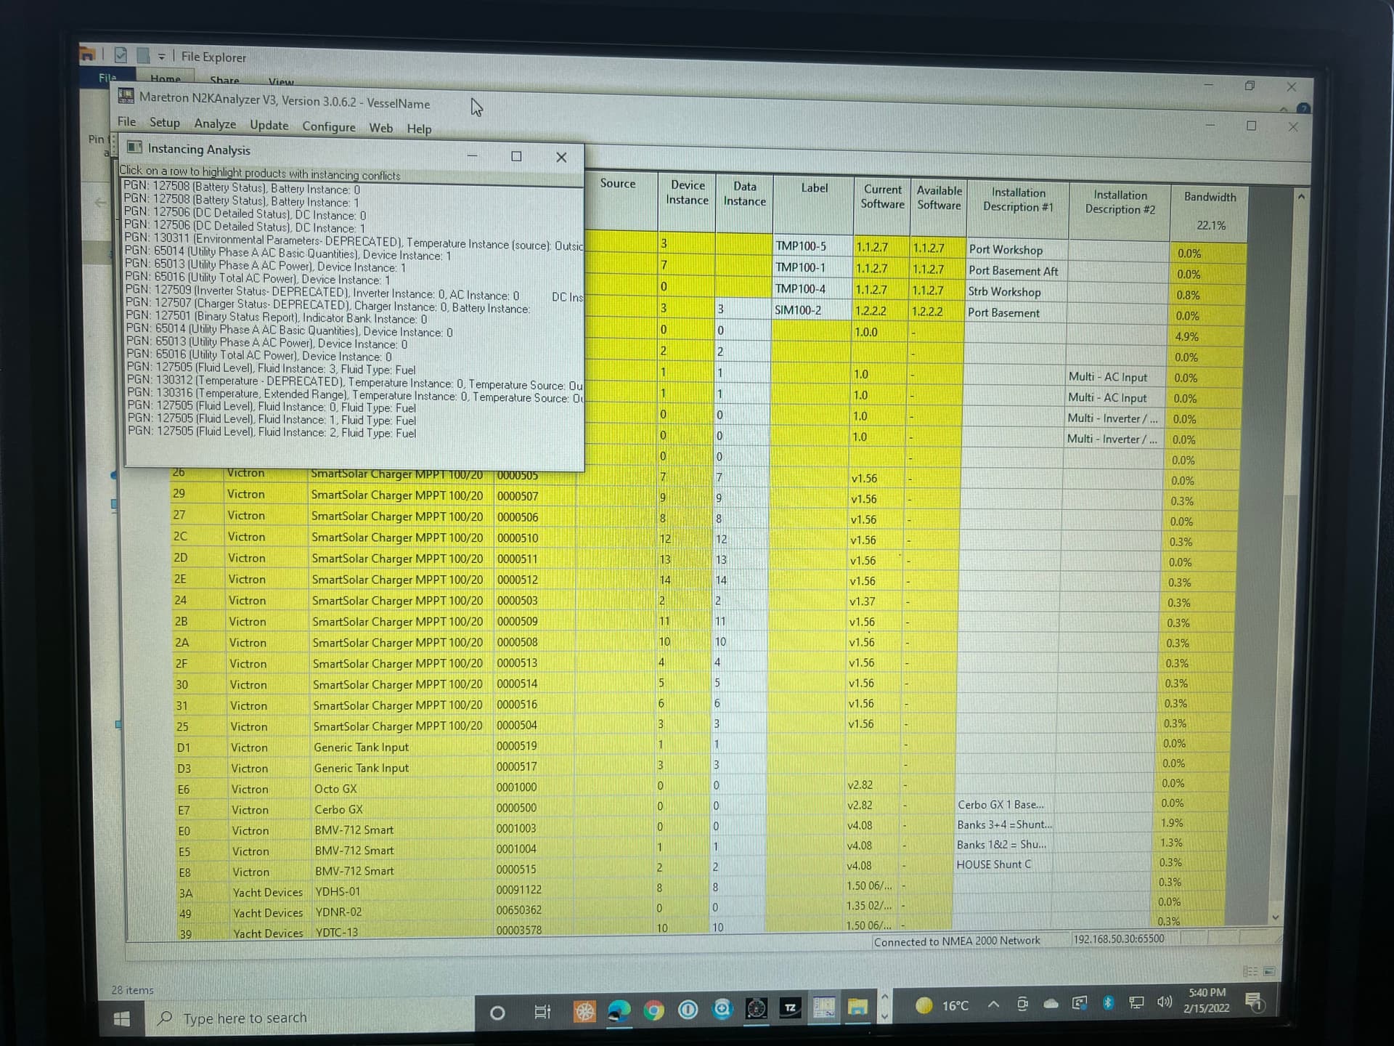Open the notification center icon
The height and width of the screenshot is (1046, 1394).
pos(1254,1002)
